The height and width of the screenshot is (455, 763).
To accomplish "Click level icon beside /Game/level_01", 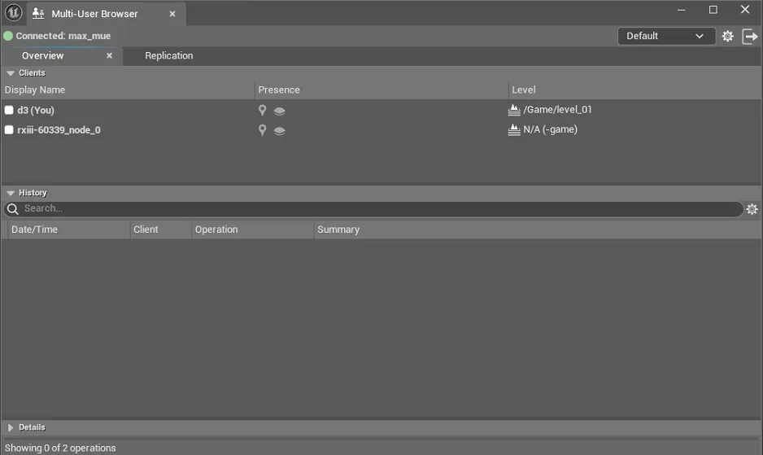I will (x=514, y=110).
